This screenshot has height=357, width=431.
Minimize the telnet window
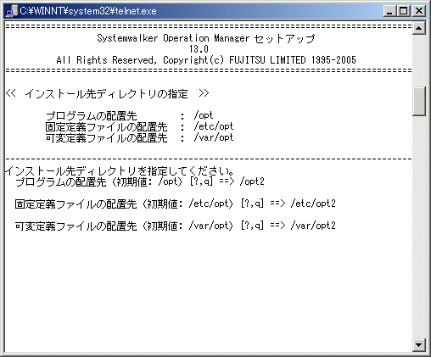pyautogui.click(x=389, y=11)
